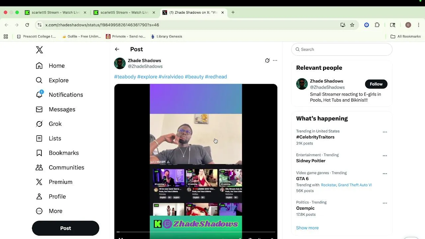
Task: Open options for Ozempic trend
Action: click(385, 203)
